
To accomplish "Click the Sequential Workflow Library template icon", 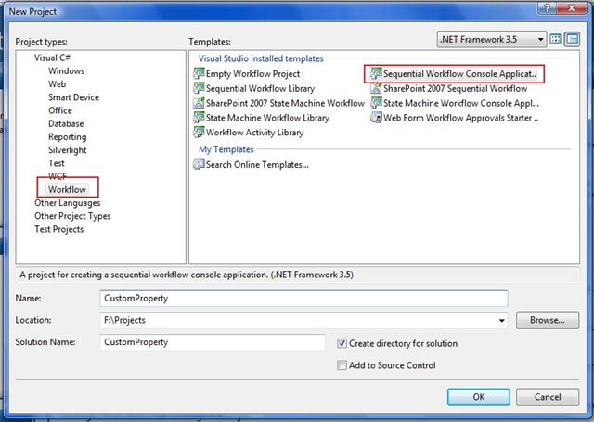I will point(199,88).
